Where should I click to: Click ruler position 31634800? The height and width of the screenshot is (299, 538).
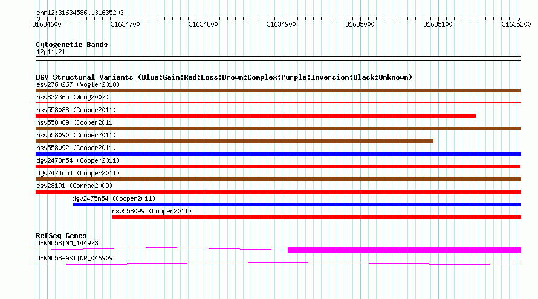point(204,24)
